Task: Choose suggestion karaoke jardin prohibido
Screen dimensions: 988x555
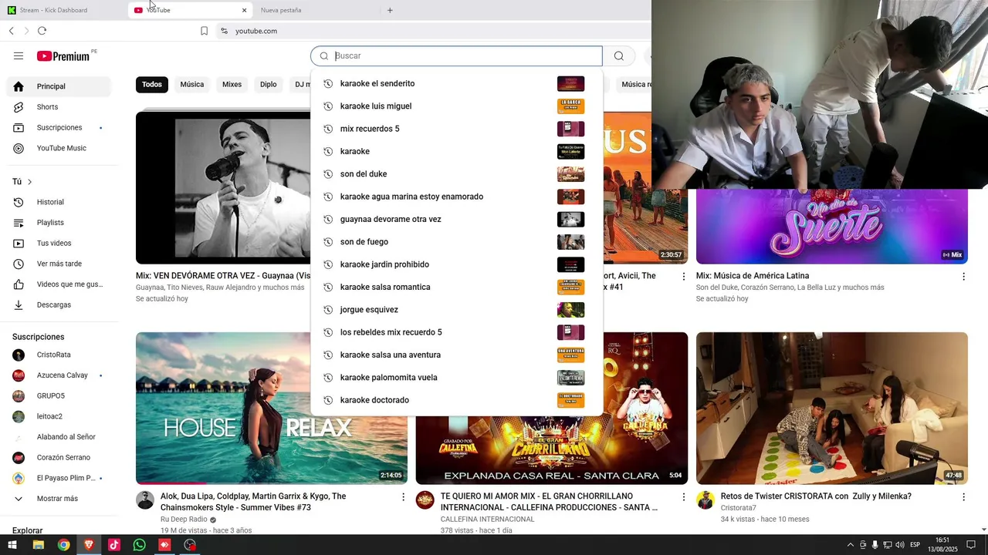Action: tap(456, 264)
